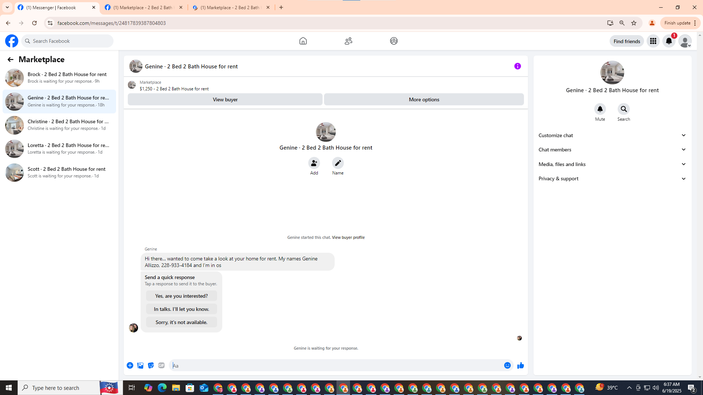
Task: Navigate back in the browser
Action: 8,23
